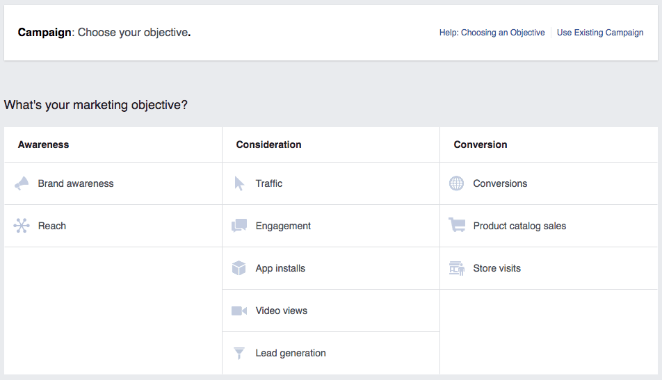
Task: Click the Video views camera icon
Action: (239, 311)
